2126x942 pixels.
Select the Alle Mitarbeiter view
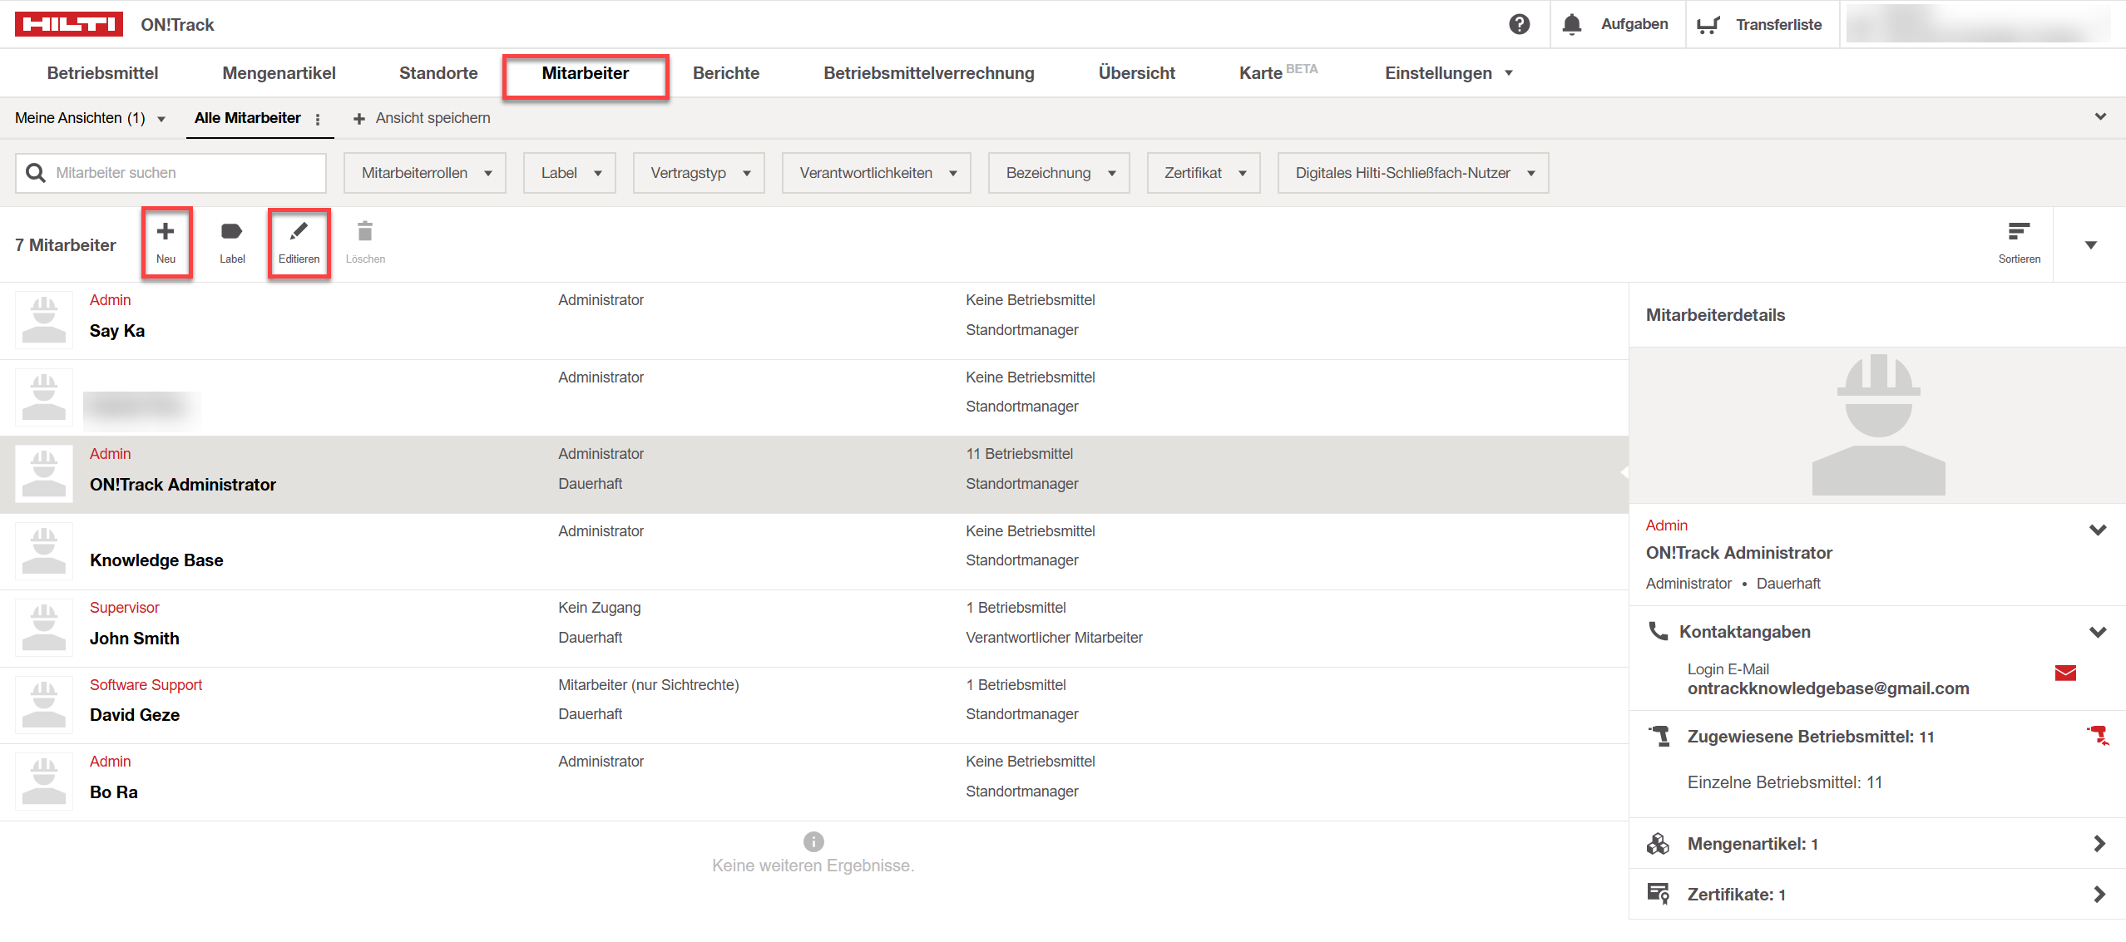point(247,118)
